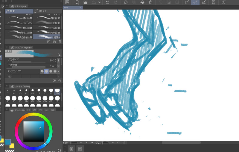Choose the 粗い鉛筆 sub tool

[19, 27]
